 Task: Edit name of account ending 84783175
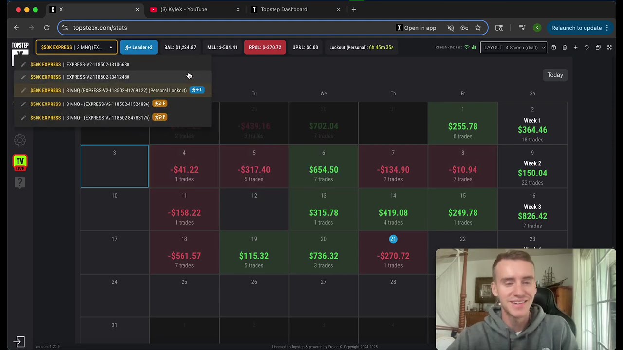pos(23,118)
